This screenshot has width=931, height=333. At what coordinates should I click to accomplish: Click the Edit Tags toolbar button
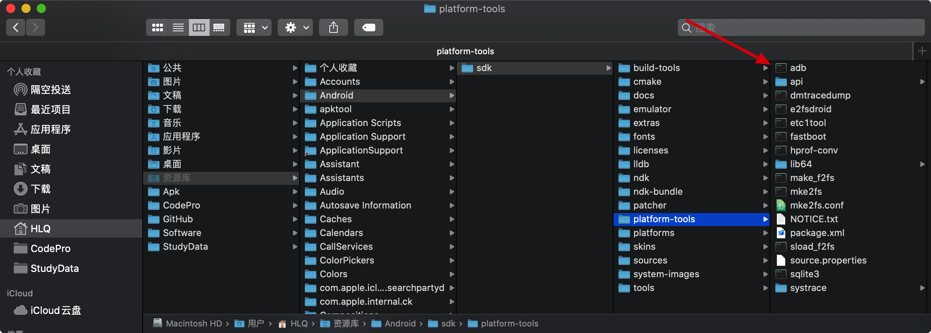point(368,27)
